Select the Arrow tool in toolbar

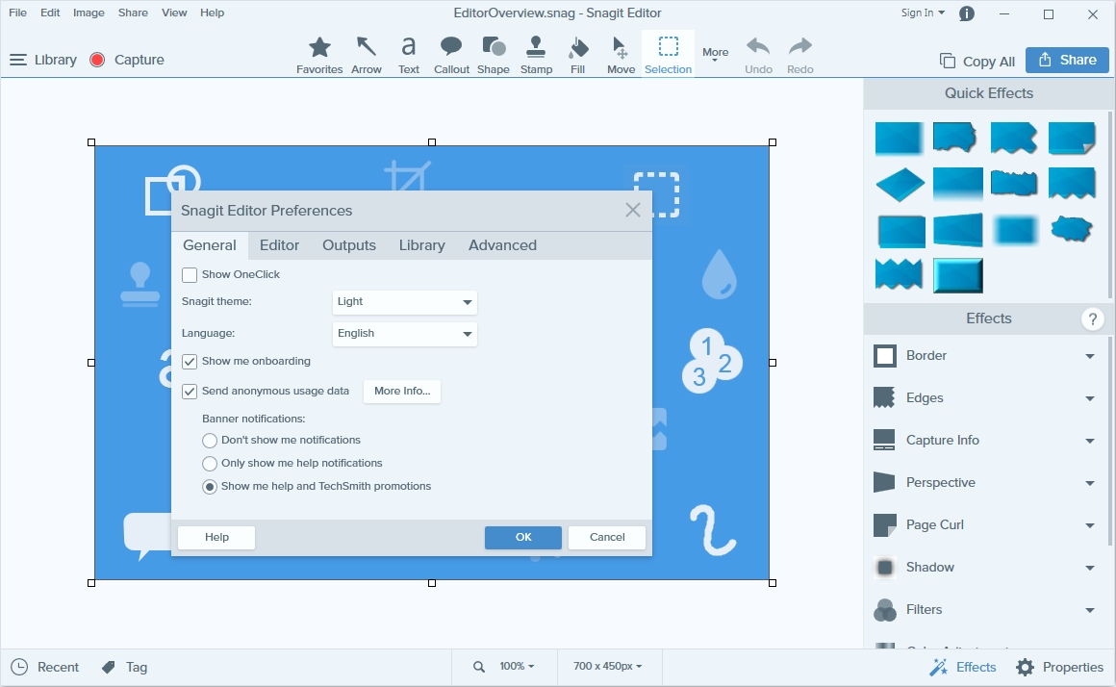coord(366,55)
